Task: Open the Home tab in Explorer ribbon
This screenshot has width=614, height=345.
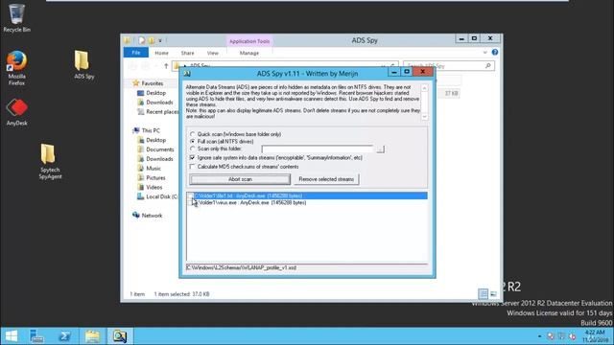Action: pos(161,53)
